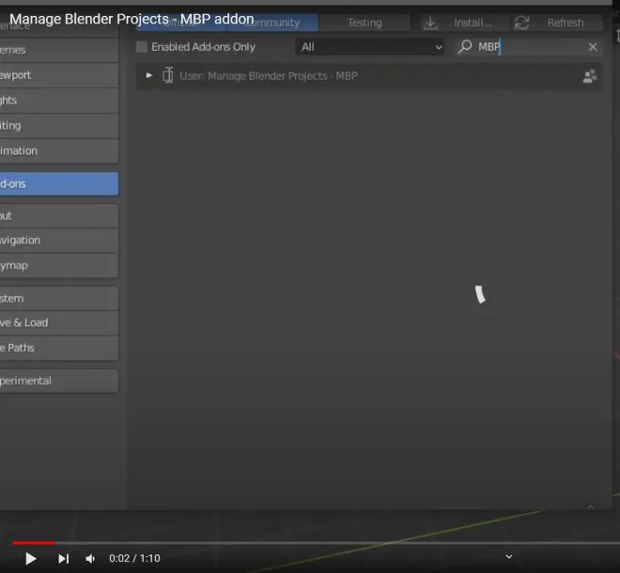Open the File Paths preferences section
This screenshot has width=620, height=573.
coord(59,348)
